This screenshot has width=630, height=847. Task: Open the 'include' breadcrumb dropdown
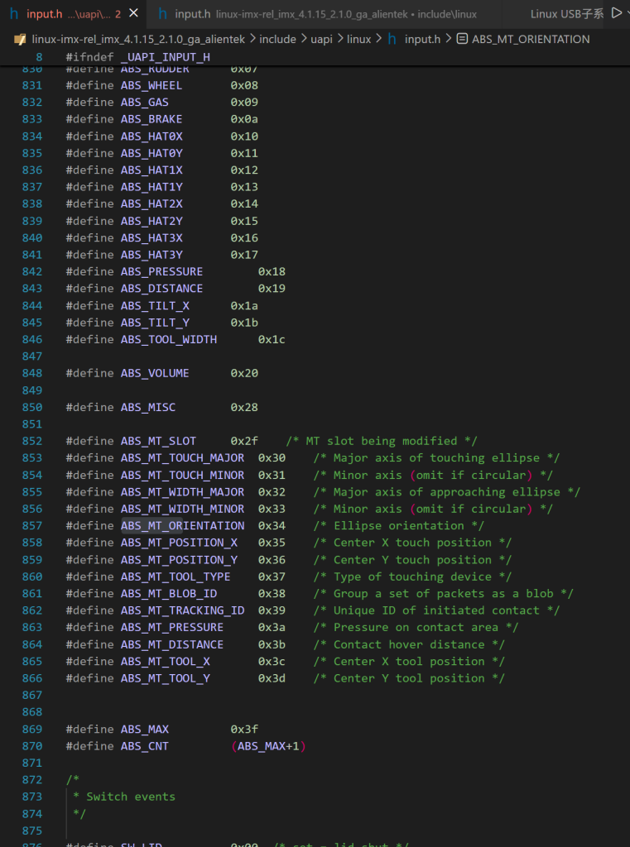click(x=277, y=40)
